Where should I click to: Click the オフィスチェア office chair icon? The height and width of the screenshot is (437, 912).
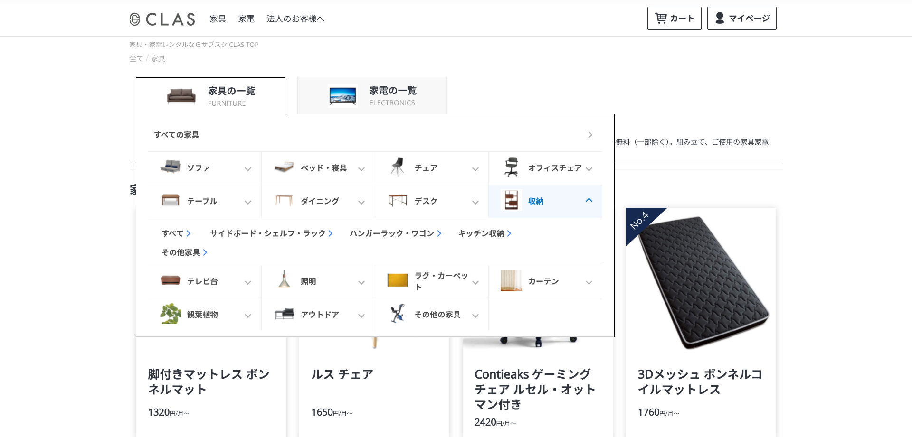(511, 167)
